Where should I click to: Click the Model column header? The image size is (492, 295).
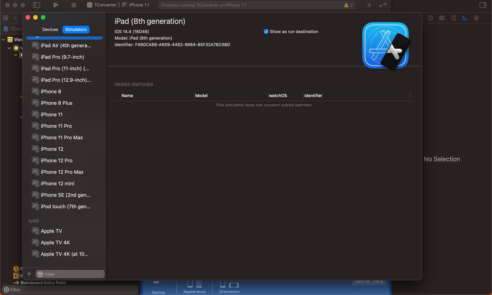click(201, 96)
